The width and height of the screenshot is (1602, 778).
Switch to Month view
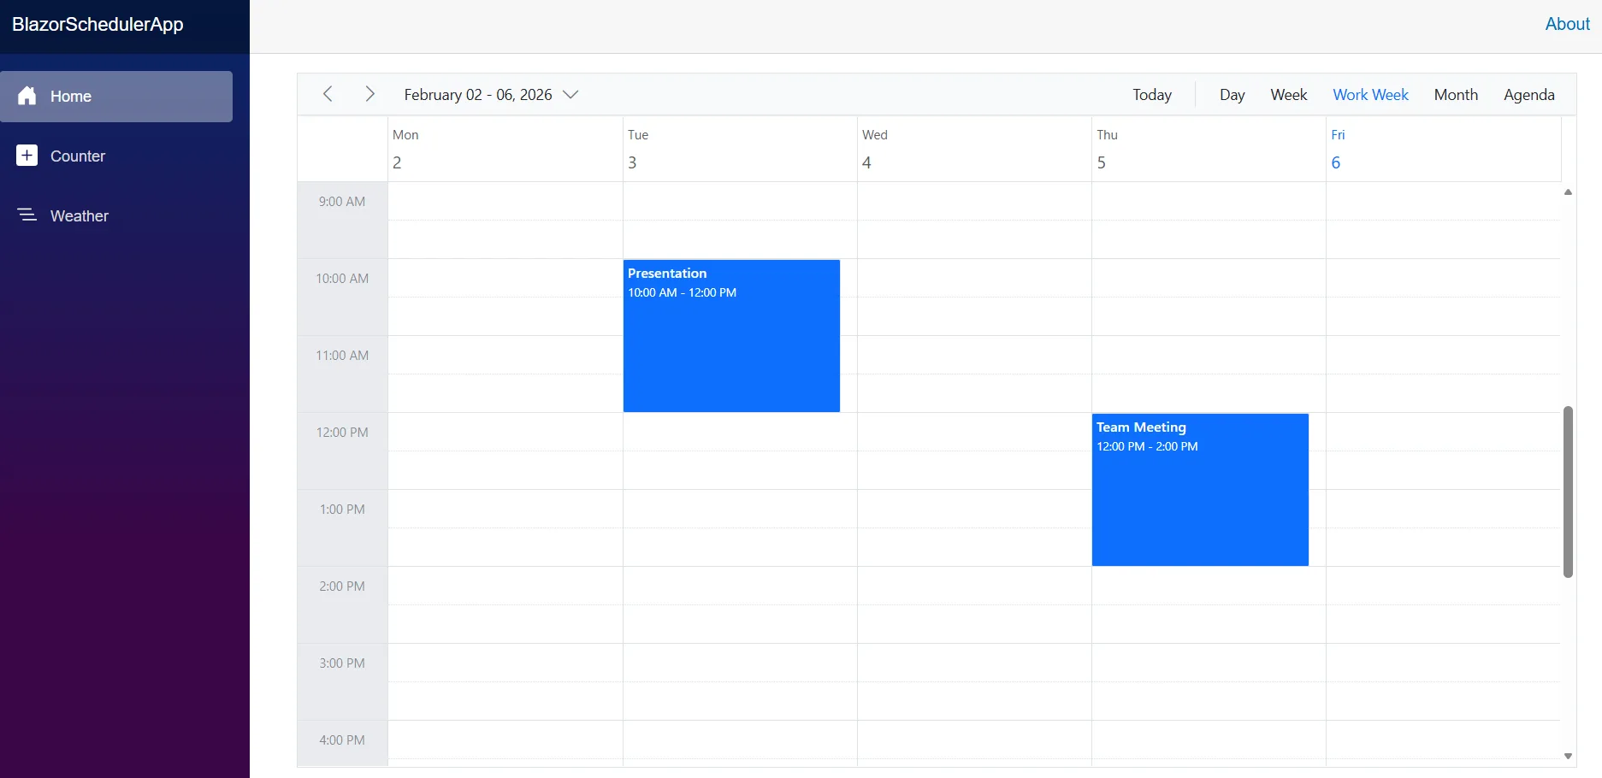1456,95
